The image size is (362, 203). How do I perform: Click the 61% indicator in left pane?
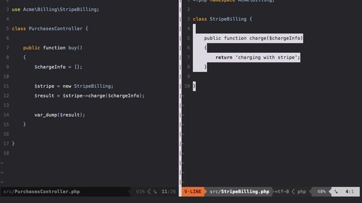[x=140, y=192]
